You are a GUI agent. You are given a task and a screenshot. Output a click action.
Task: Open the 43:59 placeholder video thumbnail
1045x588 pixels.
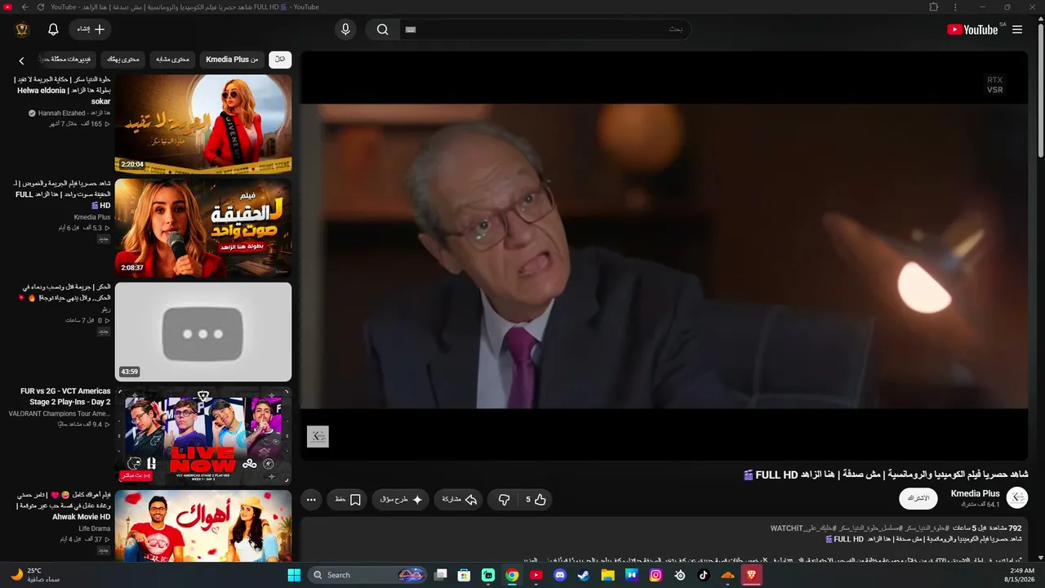coord(203,332)
